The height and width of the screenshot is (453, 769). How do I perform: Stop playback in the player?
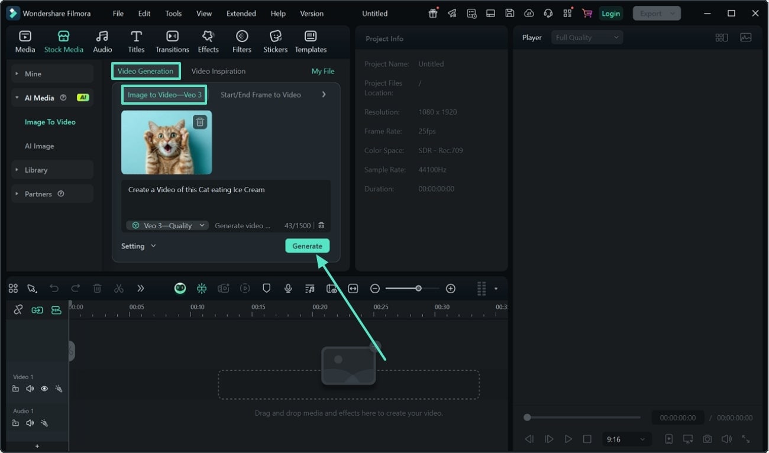pos(587,439)
